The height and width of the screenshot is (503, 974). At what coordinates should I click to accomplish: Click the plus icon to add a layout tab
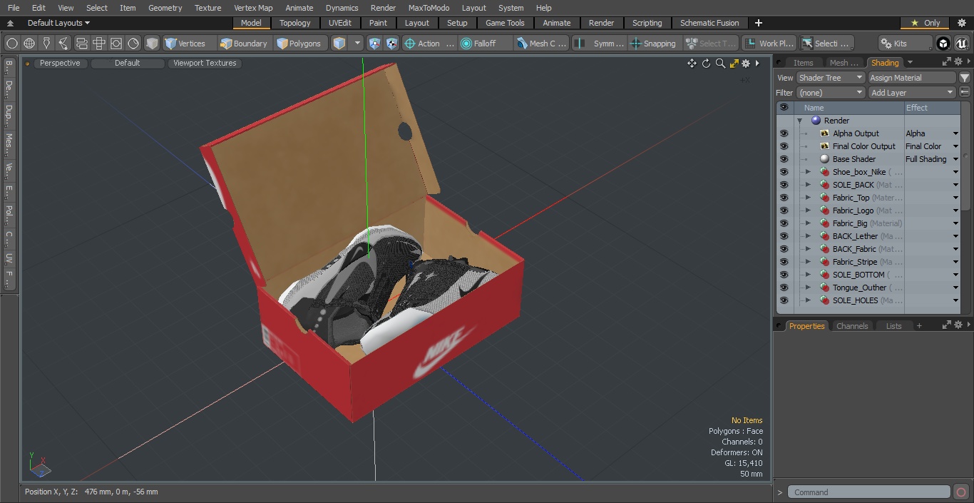(758, 23)
